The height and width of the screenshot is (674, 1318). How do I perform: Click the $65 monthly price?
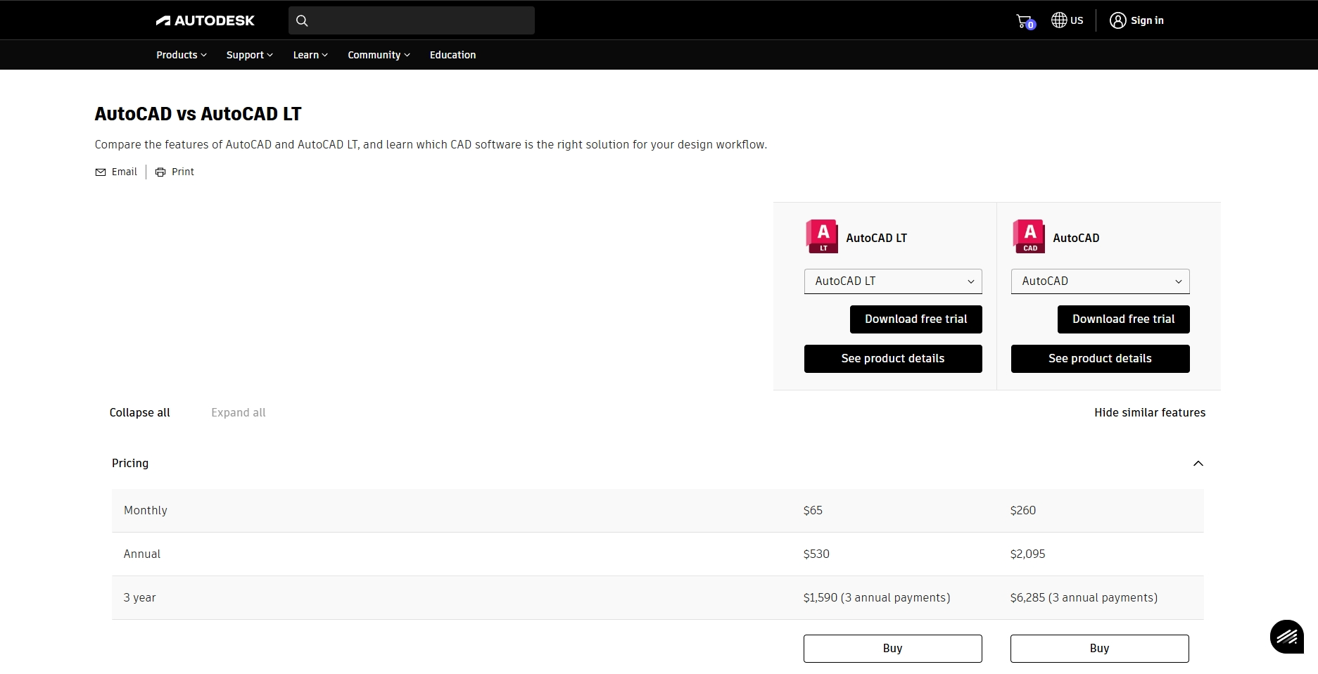tap(813, 511)
